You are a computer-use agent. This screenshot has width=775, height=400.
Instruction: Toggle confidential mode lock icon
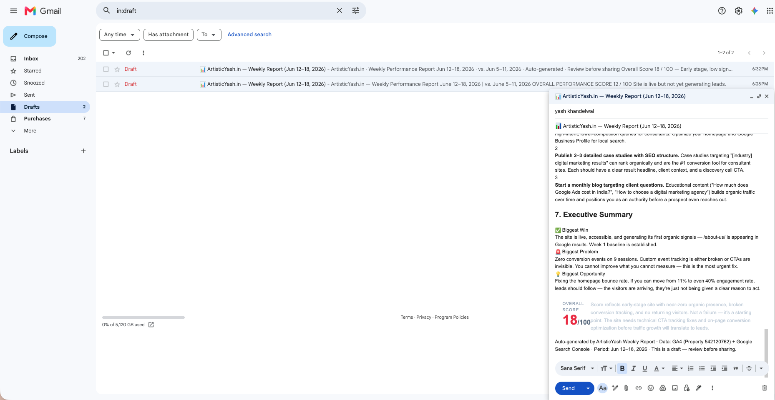click(687, 388)
